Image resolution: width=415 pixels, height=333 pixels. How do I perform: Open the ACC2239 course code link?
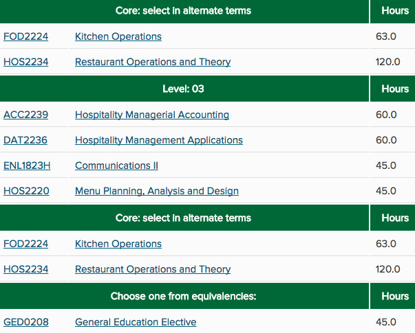pos(25,115)
